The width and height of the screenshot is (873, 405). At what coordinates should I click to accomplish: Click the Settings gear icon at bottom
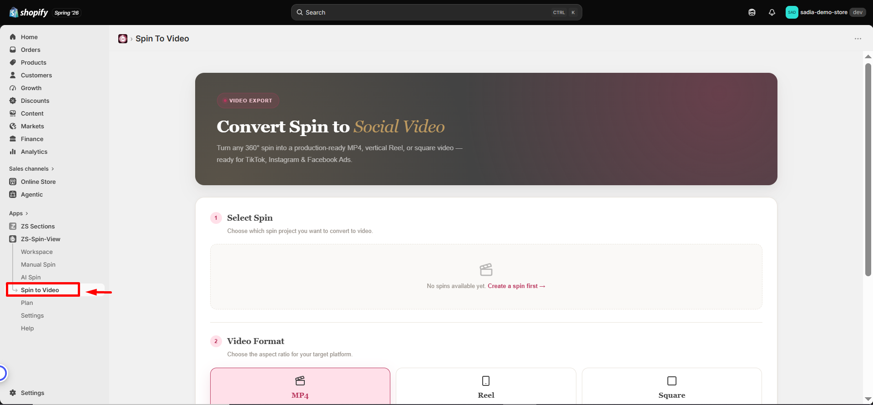pyautogui.click(x=13, y=393)
